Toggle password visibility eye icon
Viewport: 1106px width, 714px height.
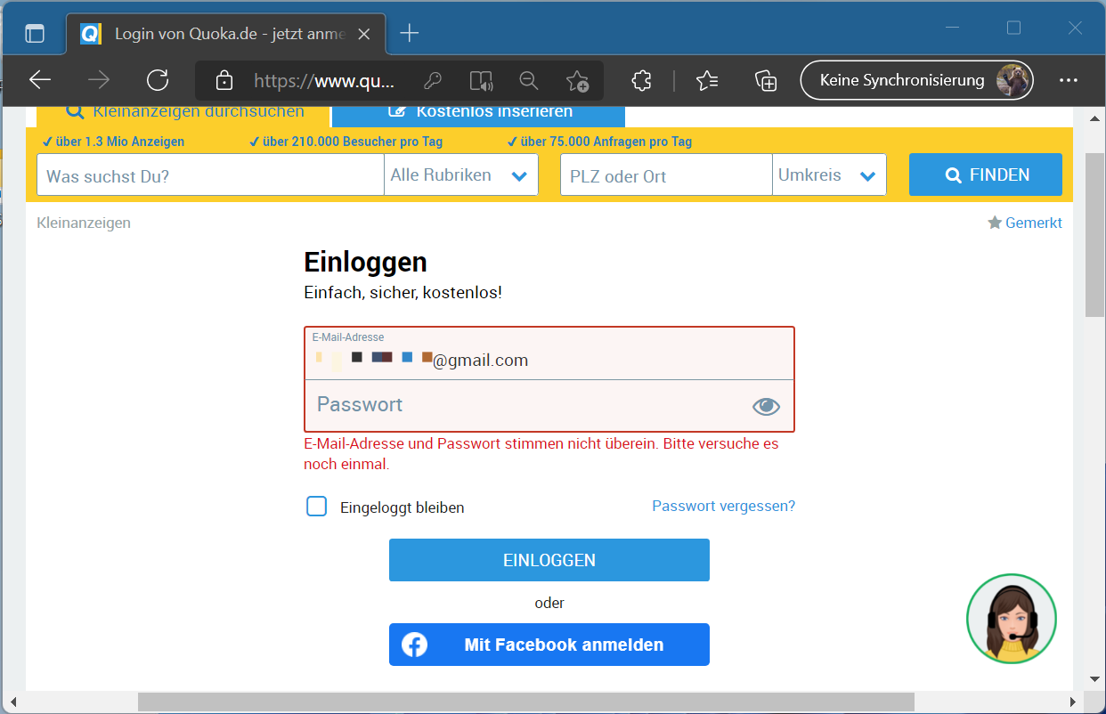coord(766,407)
